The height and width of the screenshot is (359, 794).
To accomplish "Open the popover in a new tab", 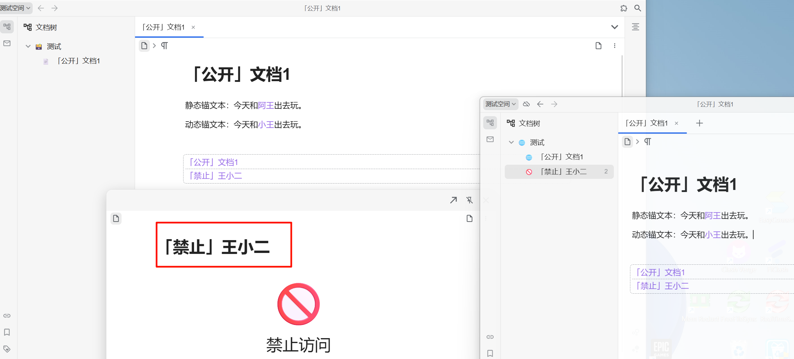I will tap(454, 200).
